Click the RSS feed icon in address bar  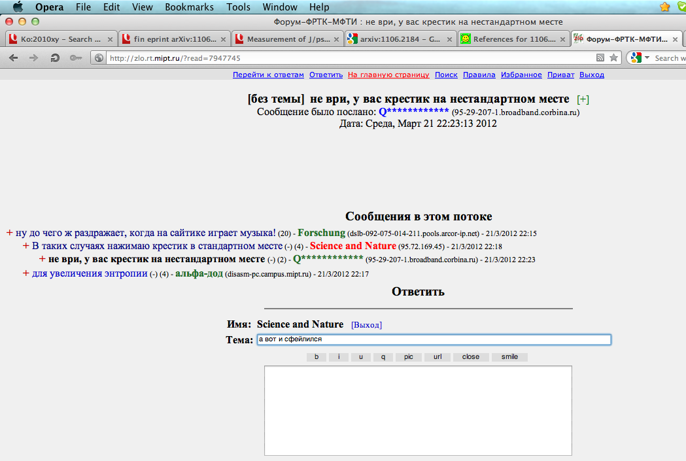(600, 58)
